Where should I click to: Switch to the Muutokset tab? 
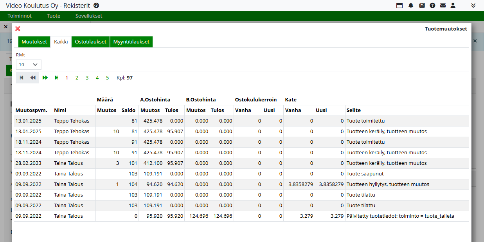point(34,42)
